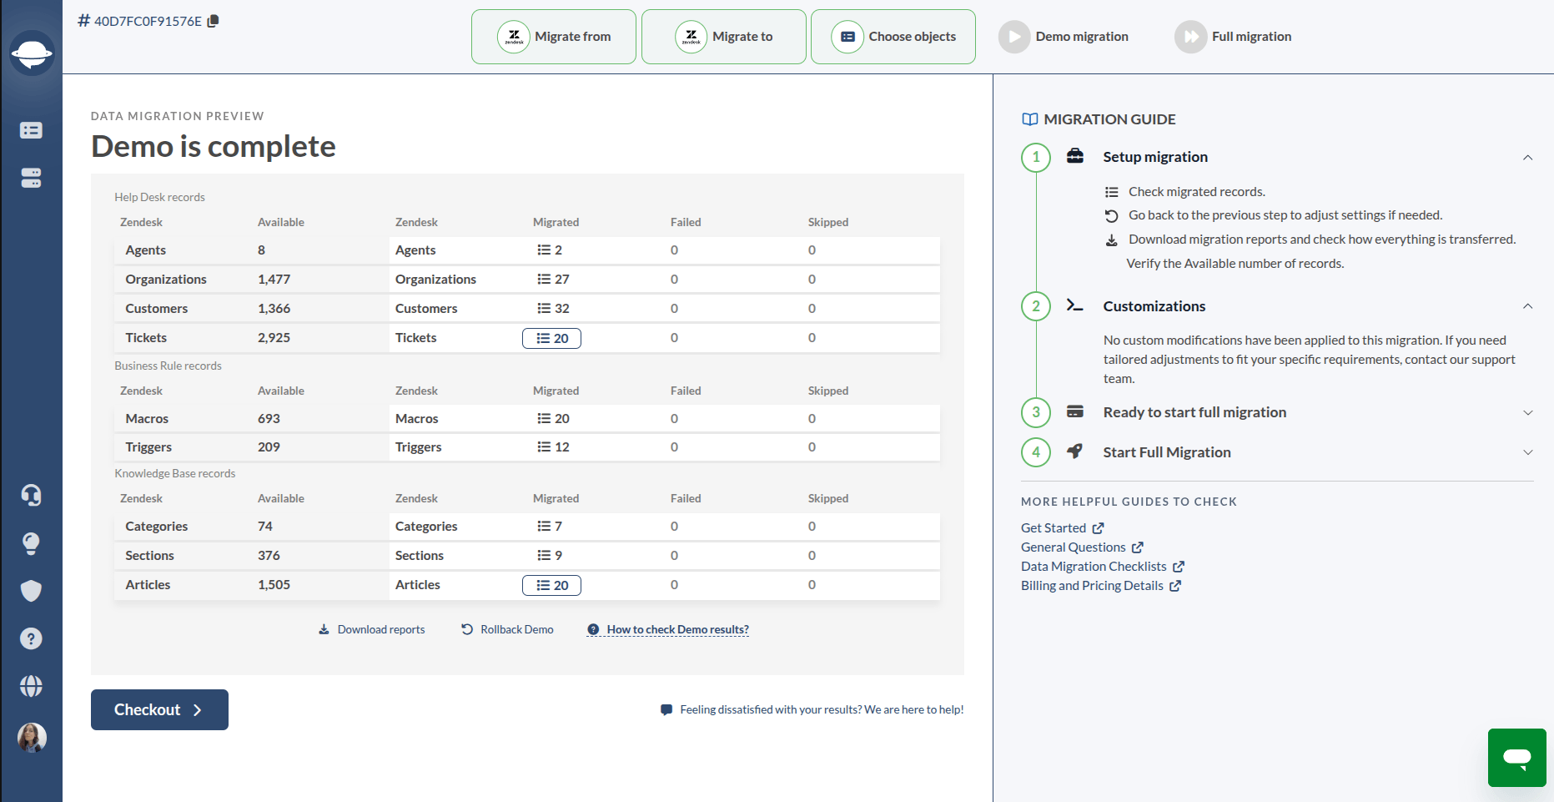Open the user profile avatar
Image resolution: width=1554 pixels, height=802 pixels.
point(32,738)
